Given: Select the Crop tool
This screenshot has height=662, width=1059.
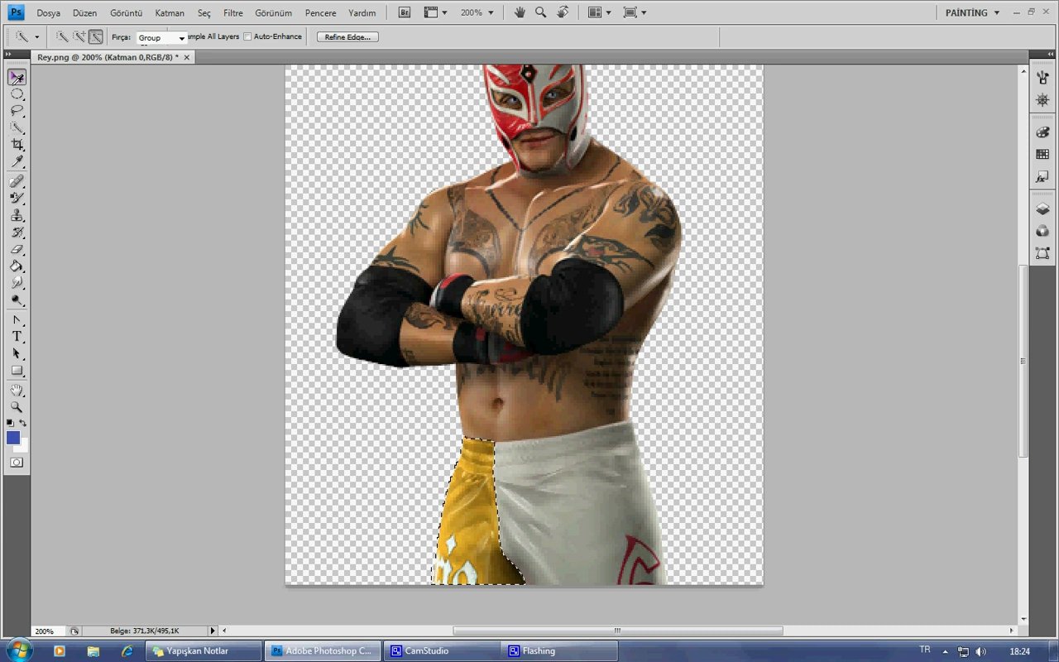Looking at the screenshot, I should (x=17, y=145).
